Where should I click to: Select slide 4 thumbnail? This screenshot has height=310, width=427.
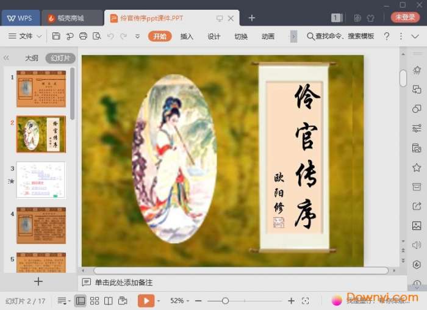point(41,225)
